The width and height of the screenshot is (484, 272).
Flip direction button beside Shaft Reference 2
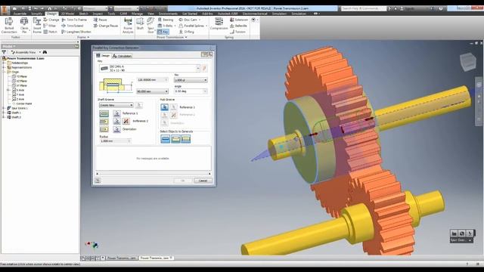pyautogui.click(x=126, y=121)
